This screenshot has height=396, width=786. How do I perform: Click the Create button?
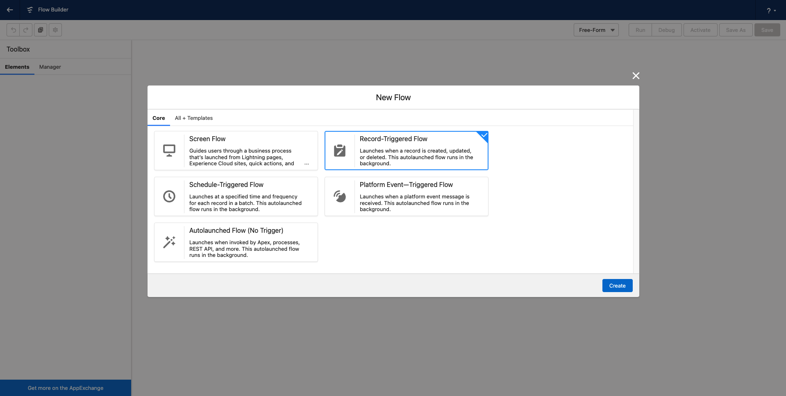[617, 285]
